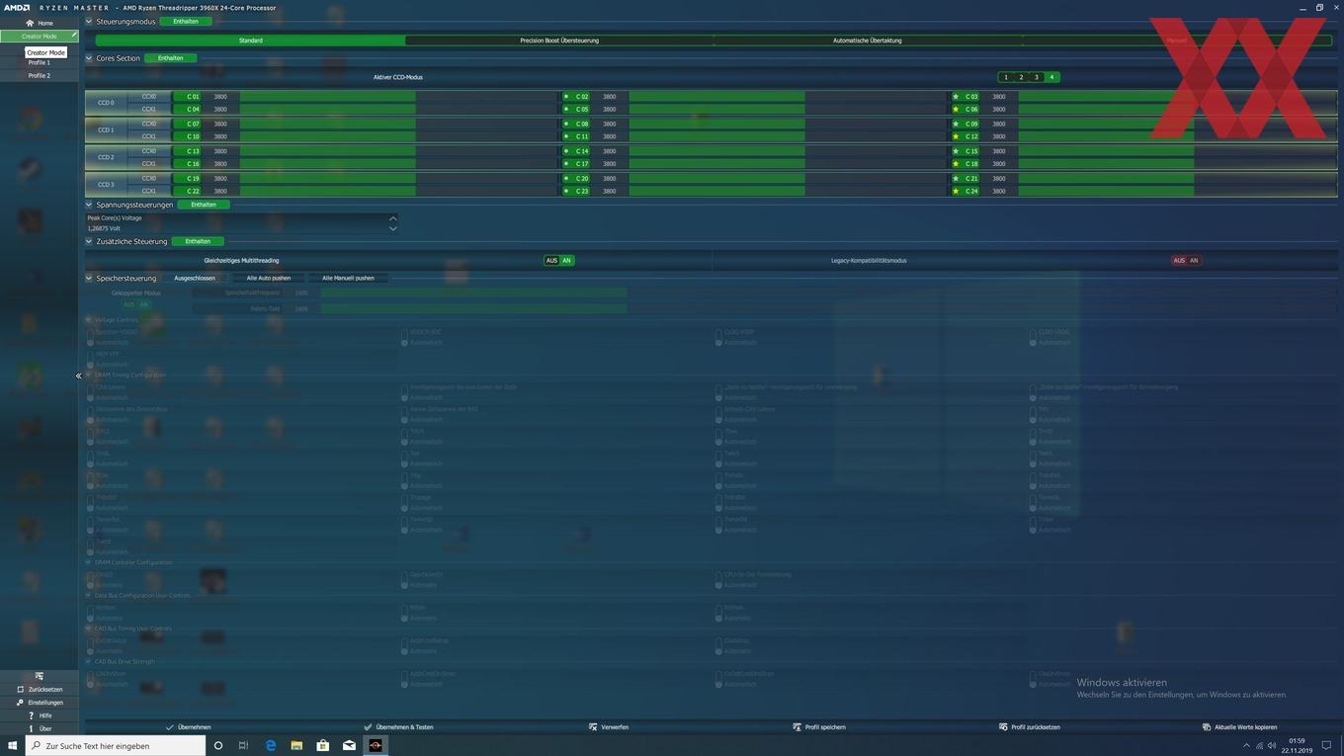Open the Windows Start menu
1344x756 pixels.
point(13,745)
